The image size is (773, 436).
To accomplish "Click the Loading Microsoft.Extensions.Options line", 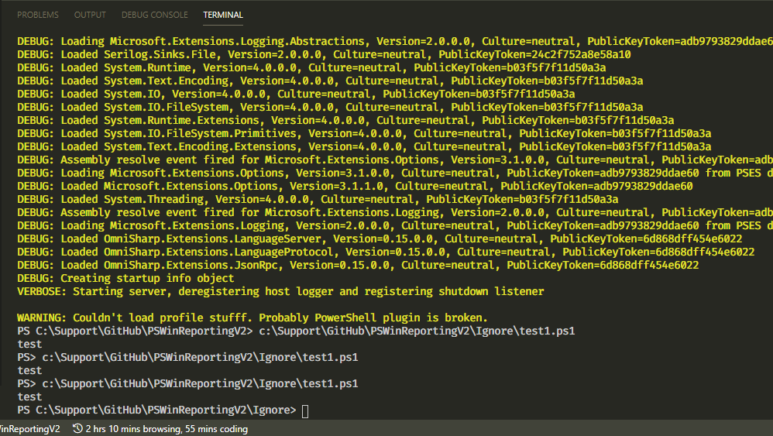I will (x=395, y=173).
